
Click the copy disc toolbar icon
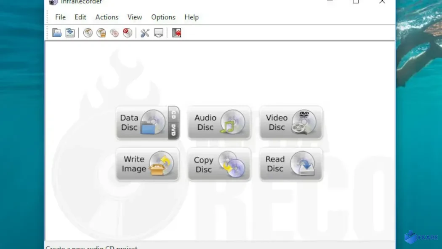click(x=114, y=33)
